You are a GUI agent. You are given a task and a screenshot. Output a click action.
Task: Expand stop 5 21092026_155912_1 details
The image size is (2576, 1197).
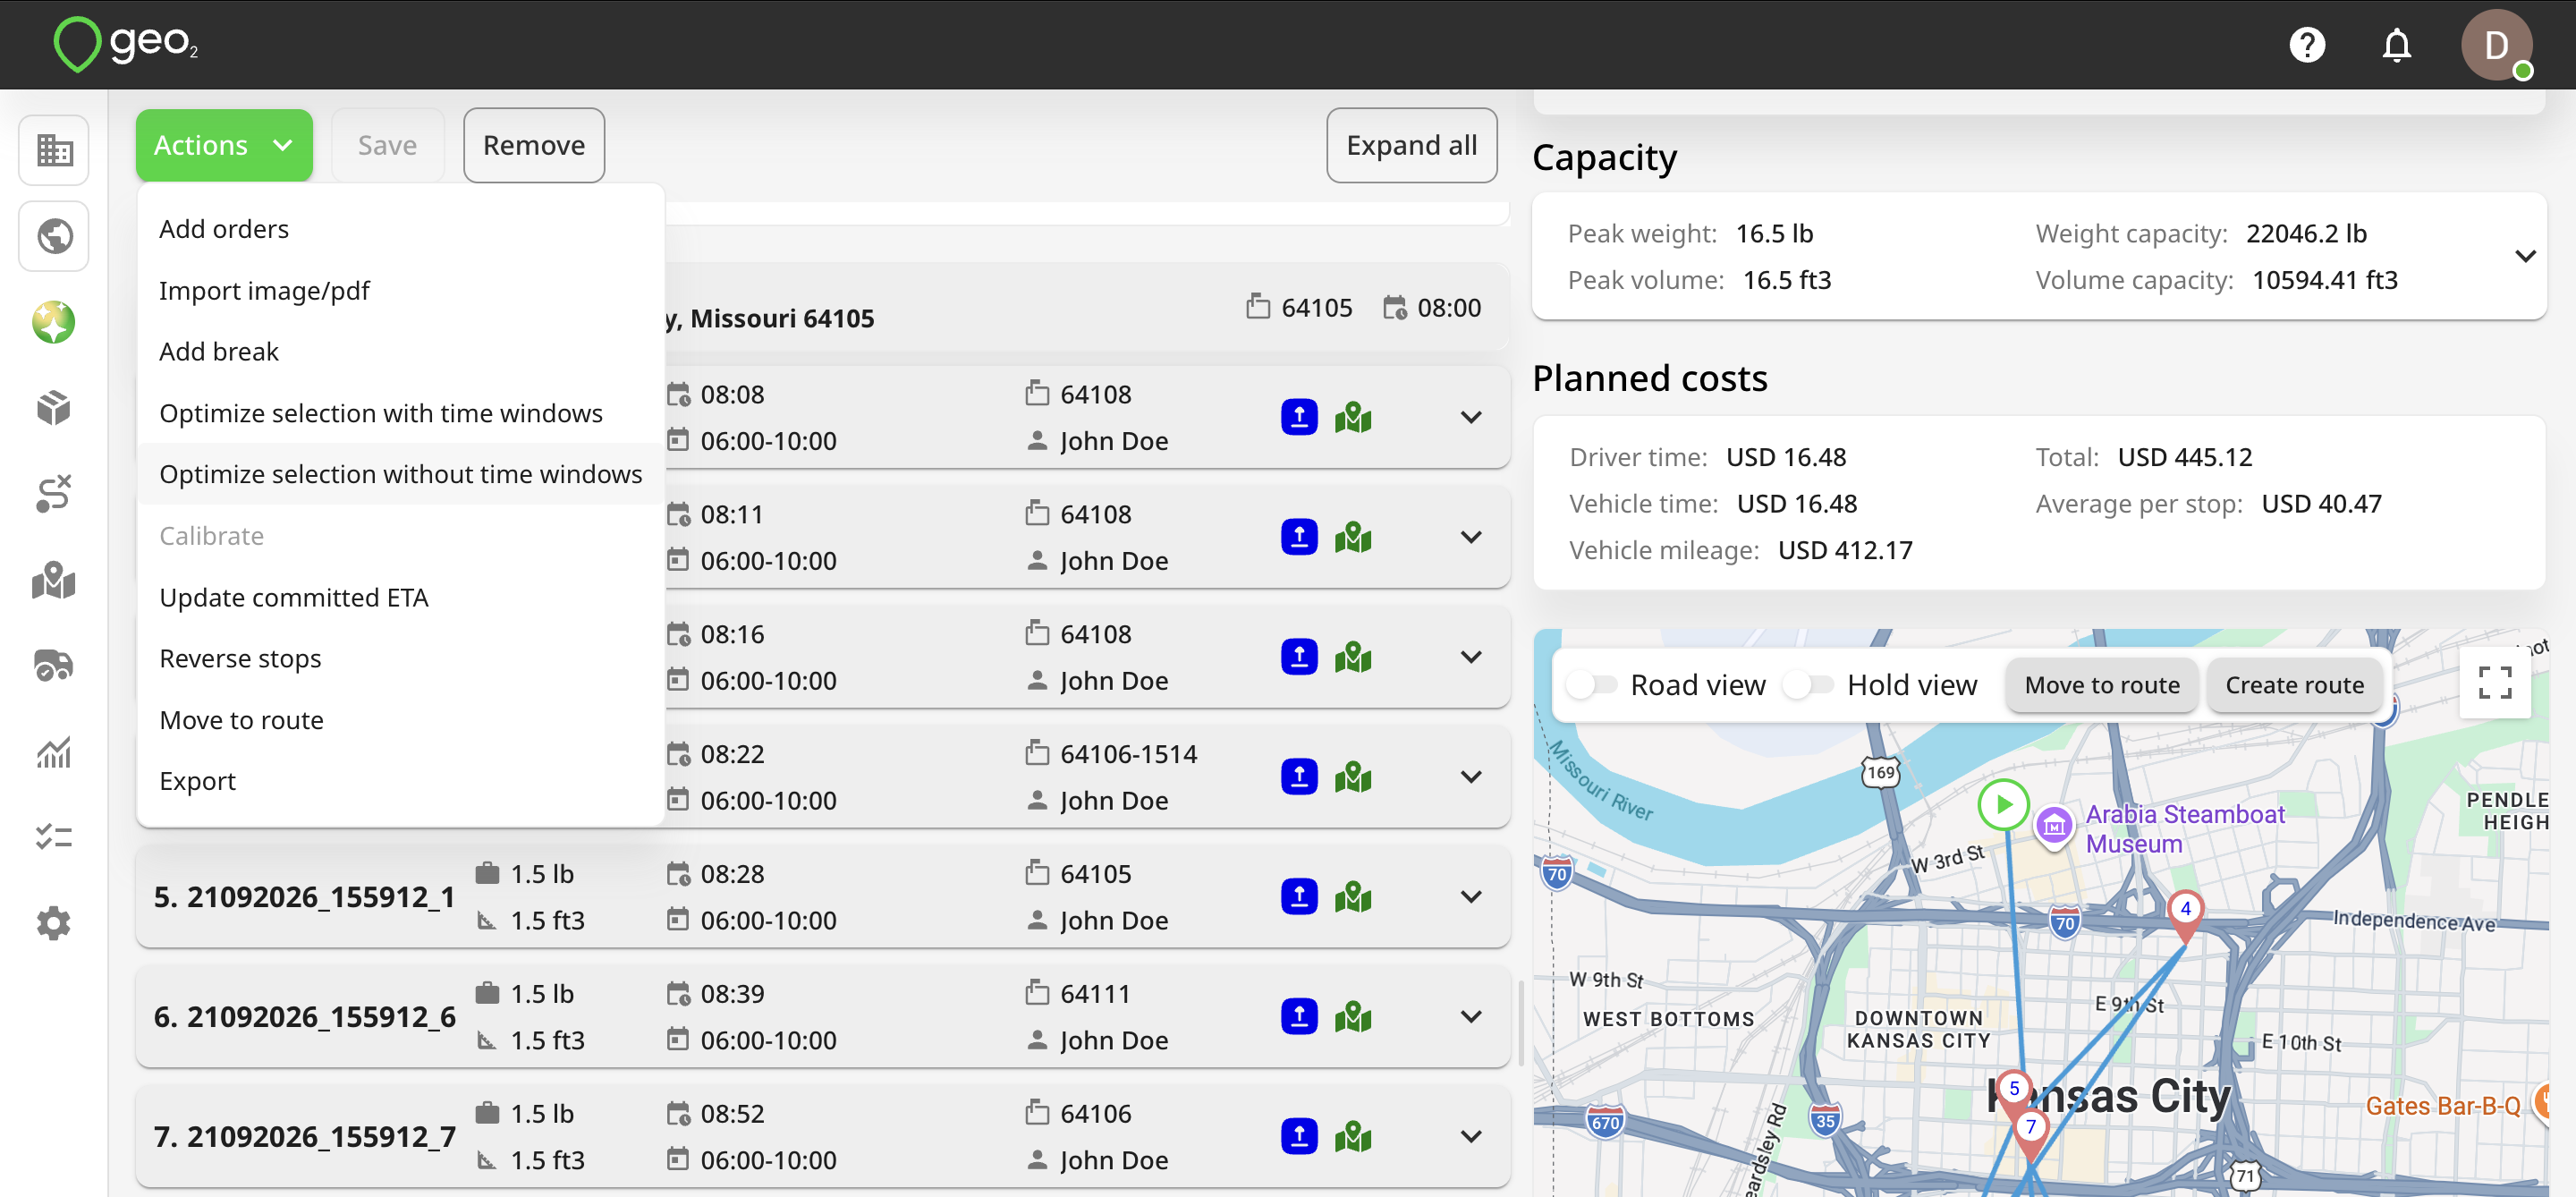coord(1471,897)
